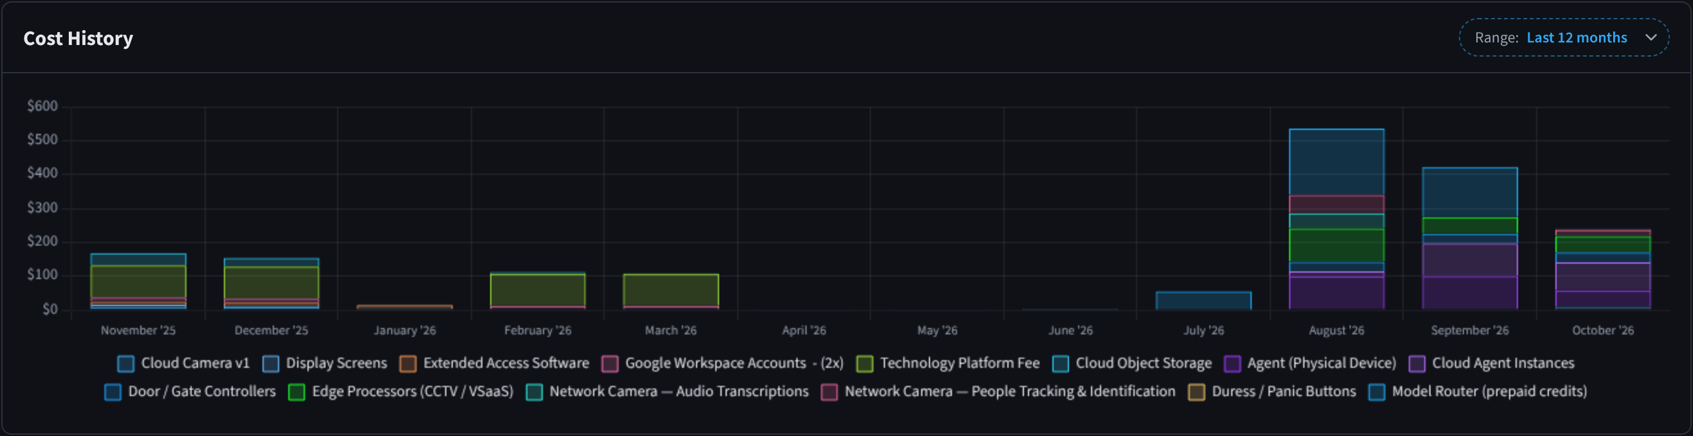This screenshot has height=436, width=1693.
Task: Click the Technology Platform Fee legend label
Action: [x=960, y=363]
